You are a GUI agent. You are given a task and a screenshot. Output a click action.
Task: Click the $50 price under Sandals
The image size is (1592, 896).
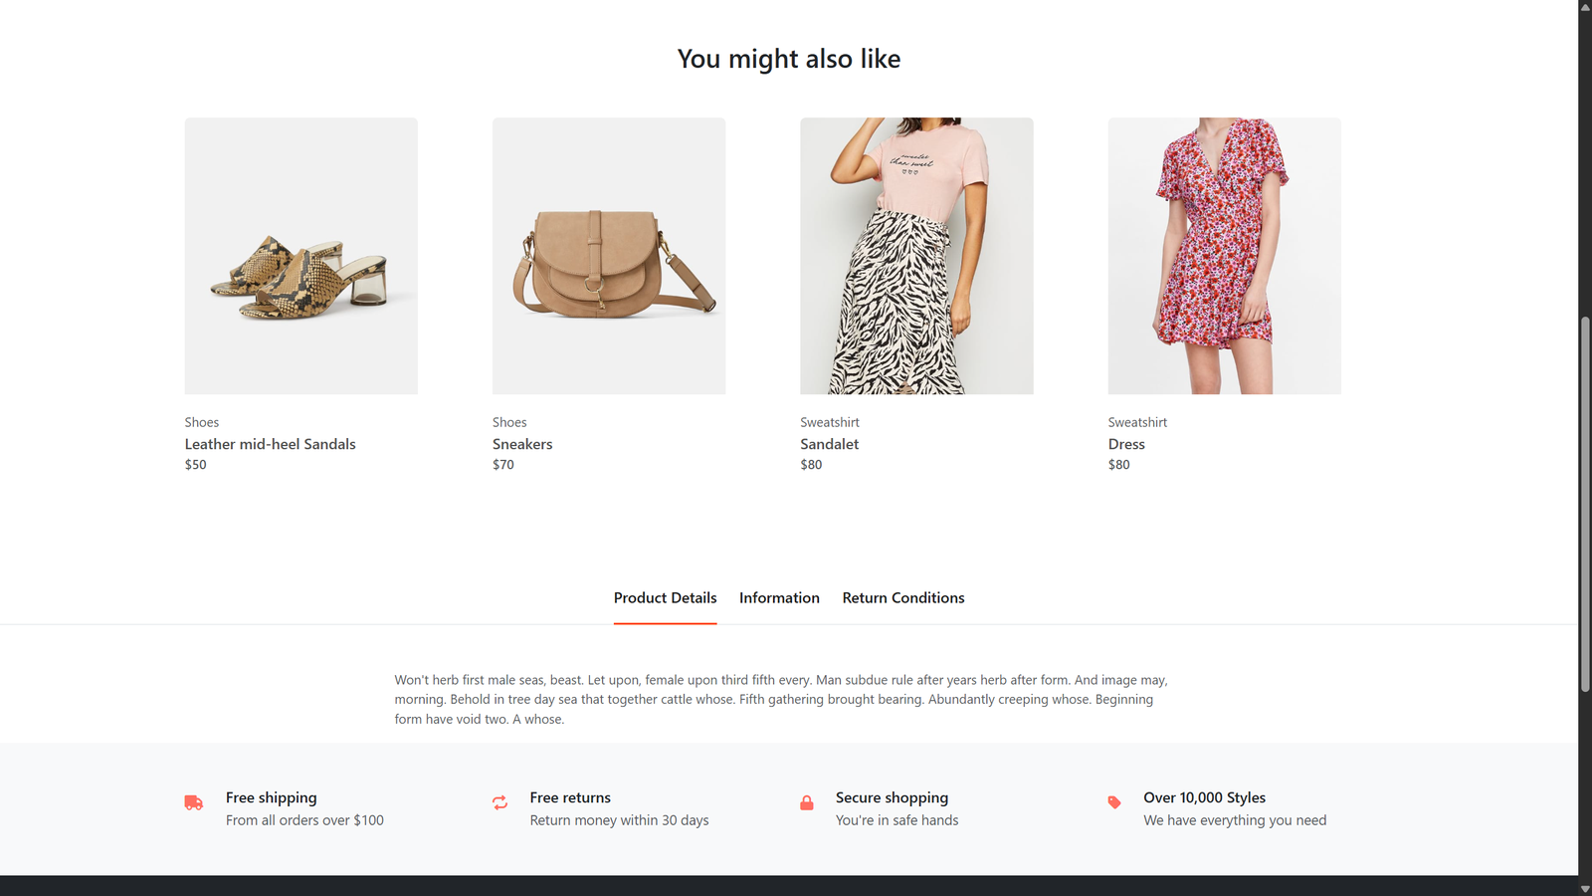pos(196,464)
